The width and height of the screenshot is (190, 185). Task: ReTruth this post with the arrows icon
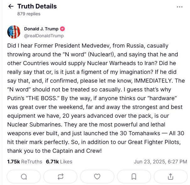click(61, 177)
